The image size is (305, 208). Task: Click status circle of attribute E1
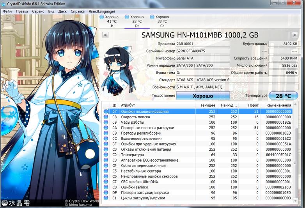point(106,198)
